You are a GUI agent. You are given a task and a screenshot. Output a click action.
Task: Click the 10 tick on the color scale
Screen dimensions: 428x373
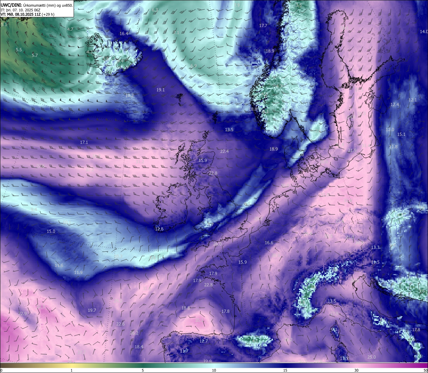(x=214, y=370)
